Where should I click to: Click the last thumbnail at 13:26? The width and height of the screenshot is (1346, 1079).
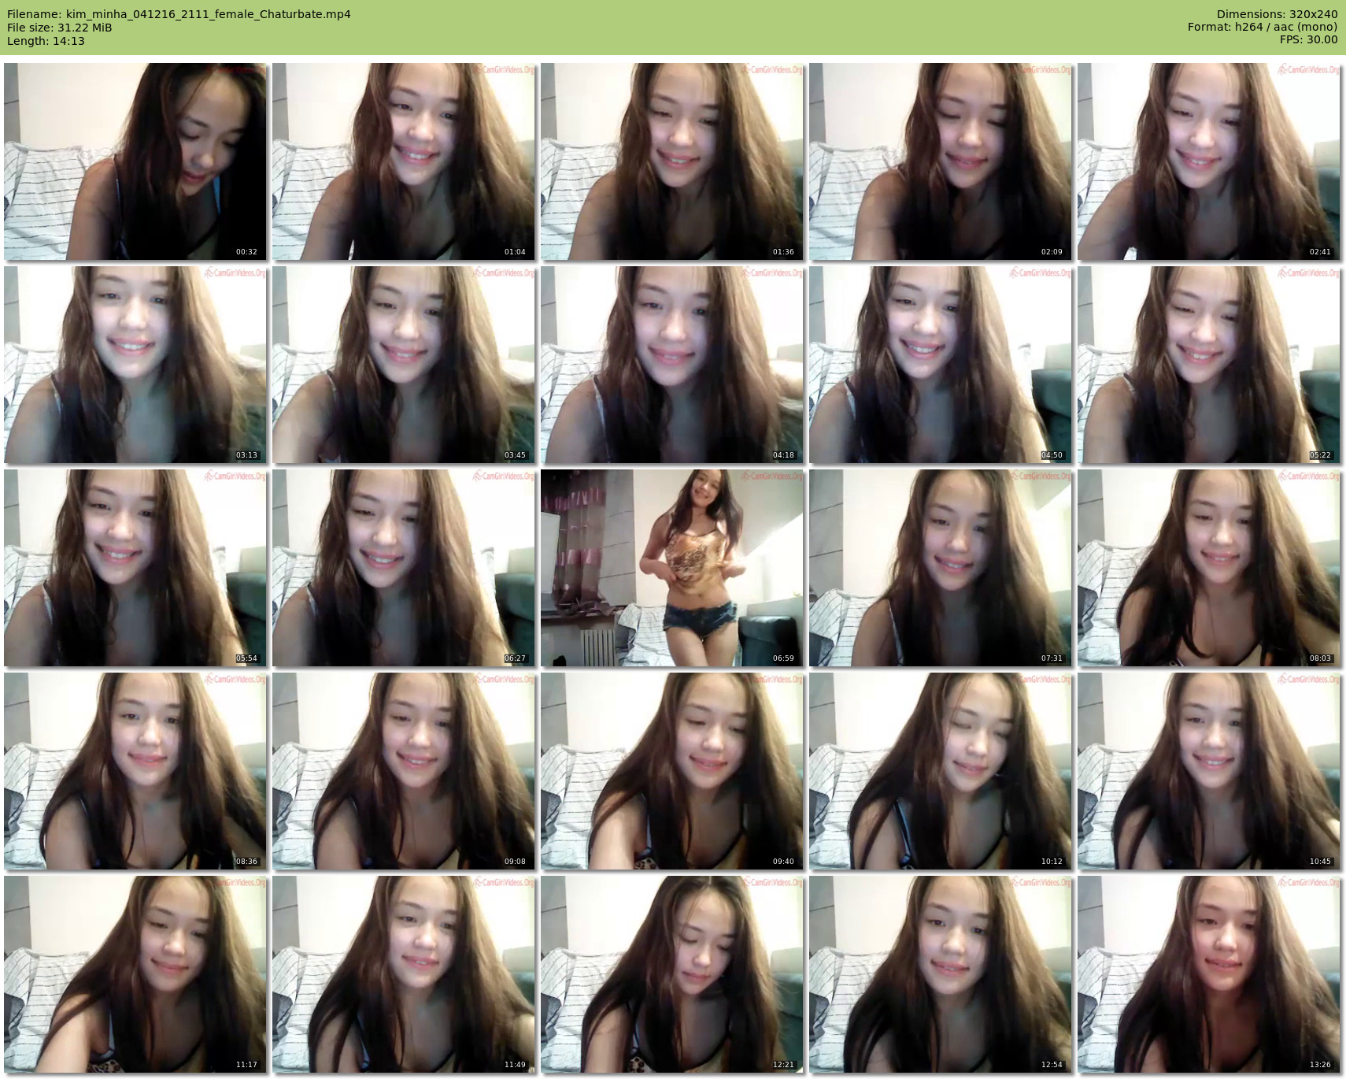coord(1209,974)
